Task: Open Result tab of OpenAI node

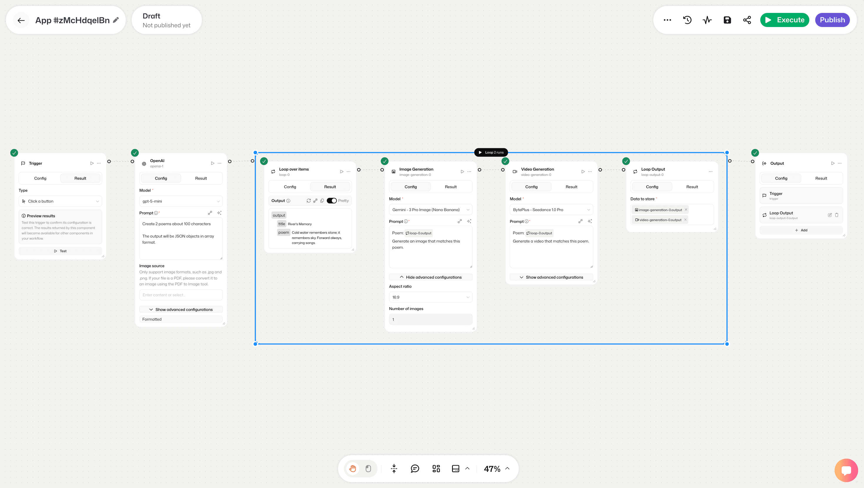Action: coord(201,178)
